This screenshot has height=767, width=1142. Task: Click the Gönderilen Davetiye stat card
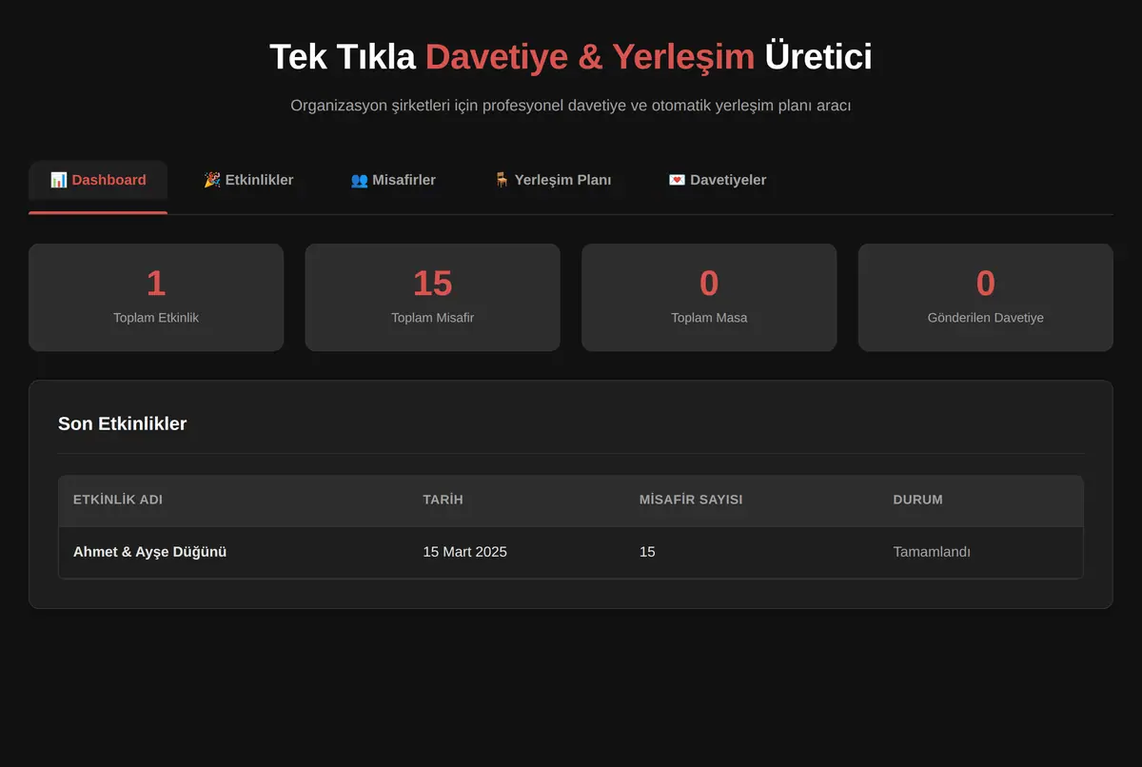tap(986, 297)
